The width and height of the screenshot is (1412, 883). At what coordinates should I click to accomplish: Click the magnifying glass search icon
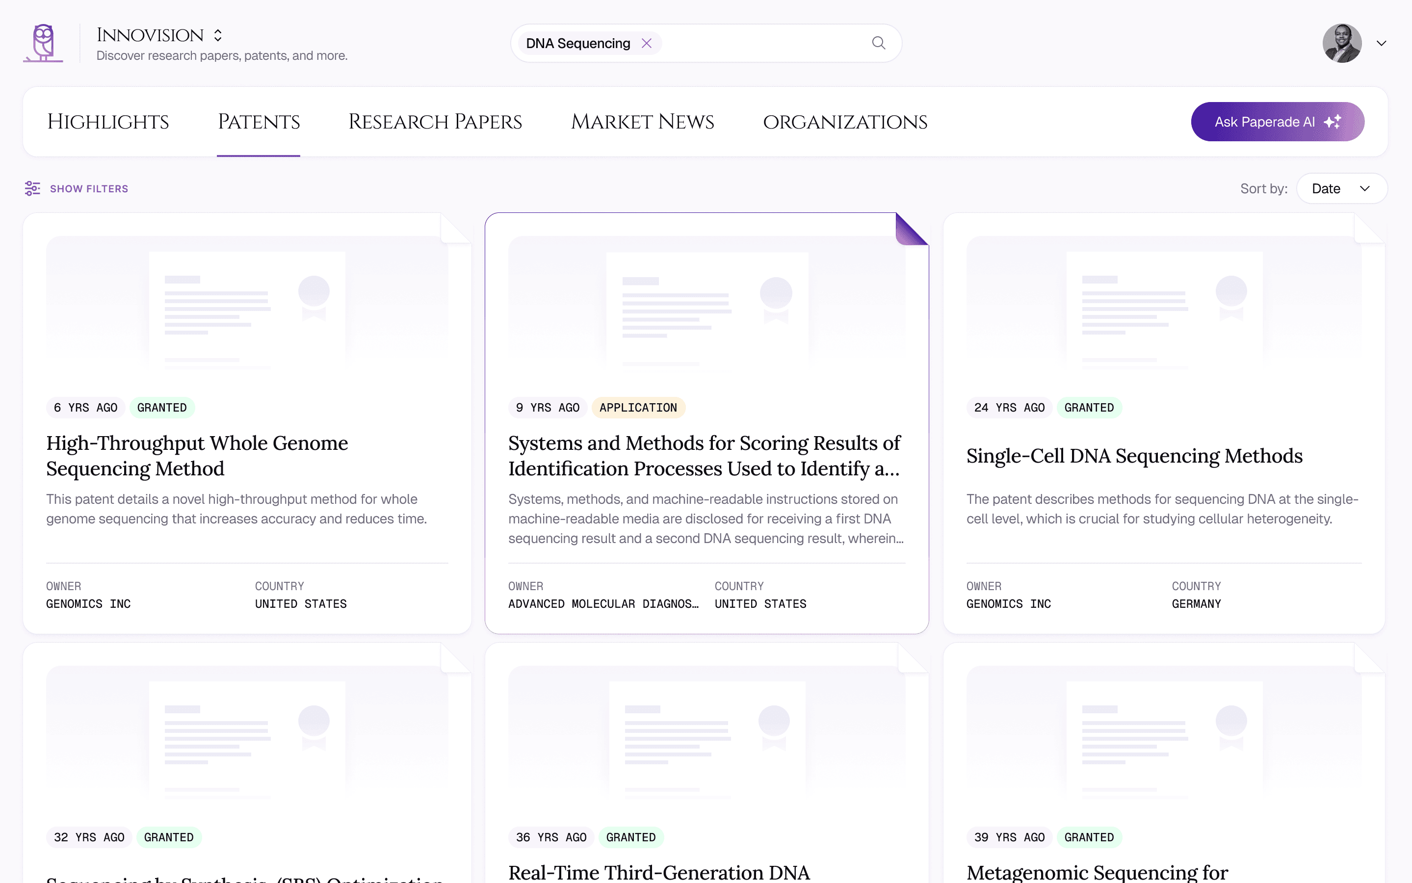coord(878,43)
